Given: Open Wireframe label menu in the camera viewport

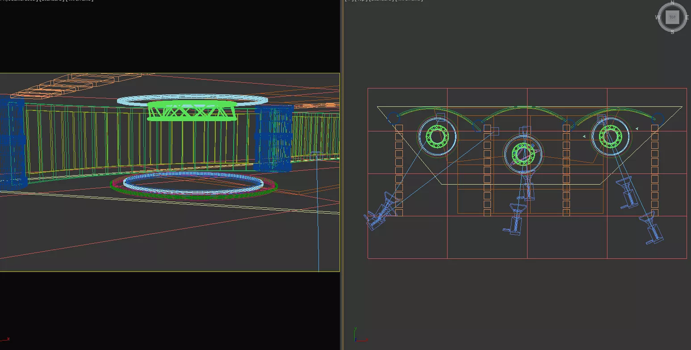Looking at the screenshot, I should [x=81, y=0].
